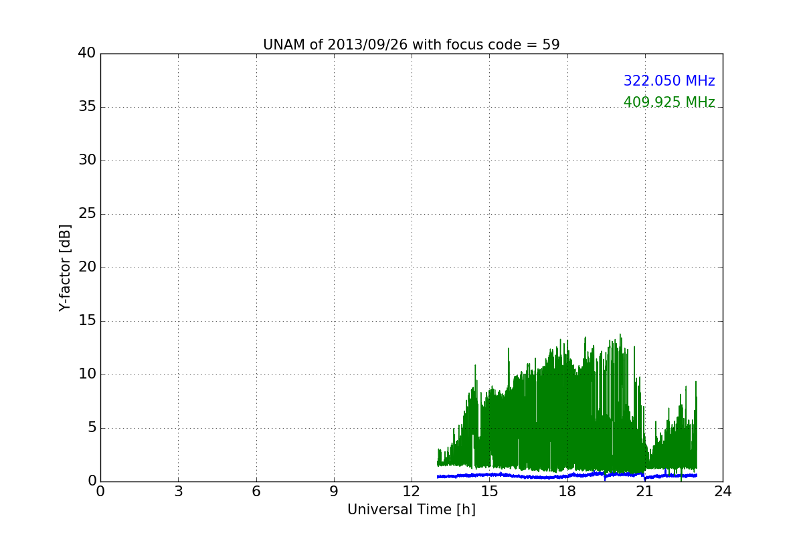Click the y-axis tick label 10
The width and height of the screenshot is (803, 535).
tap(87, 374)
